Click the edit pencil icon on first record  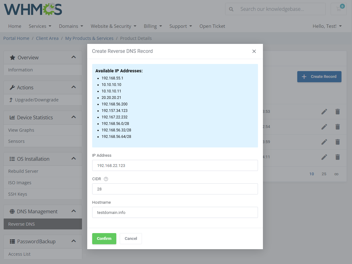tap(324, 111)
